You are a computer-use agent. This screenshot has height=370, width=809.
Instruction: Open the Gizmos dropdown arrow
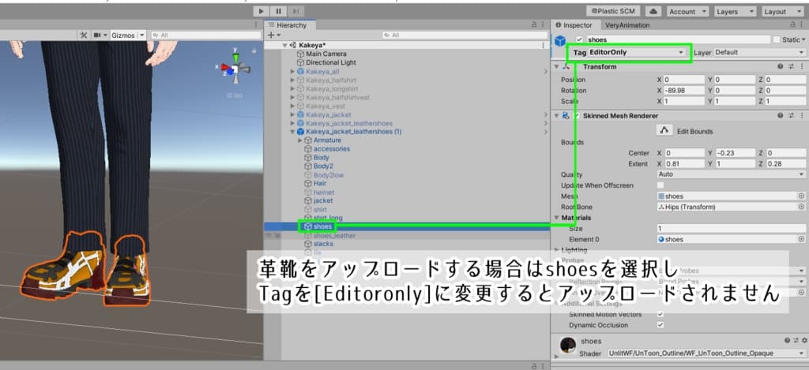tap(141, 35)
